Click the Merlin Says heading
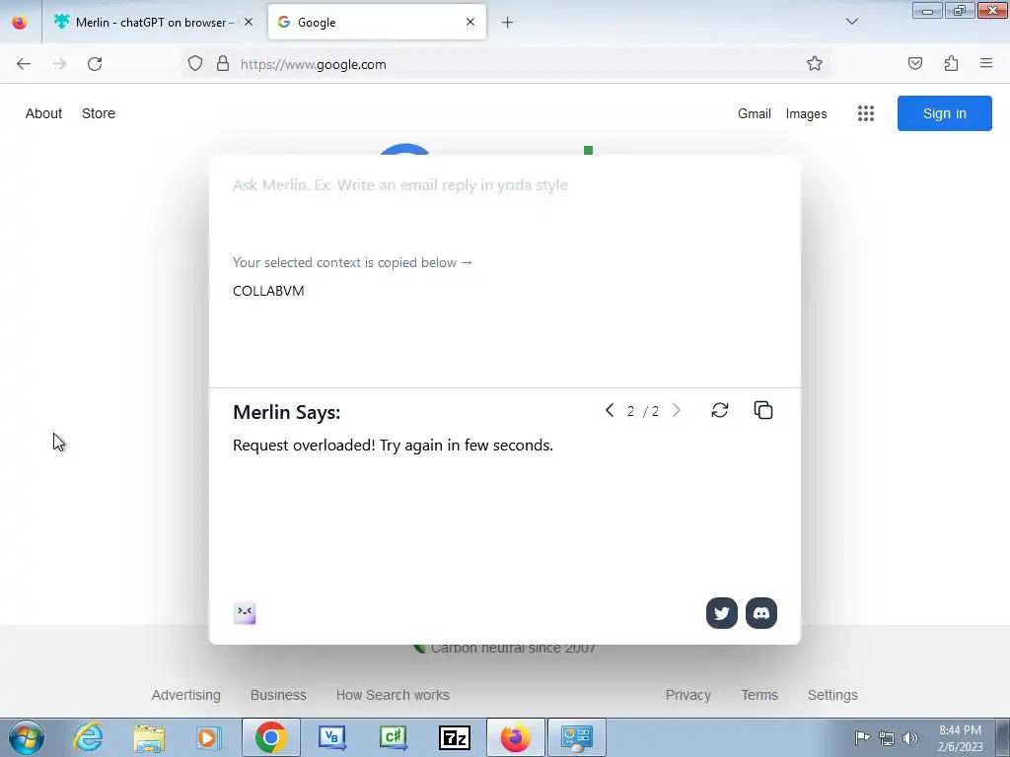Viewport: 1010px width, 757px height. click(287, 412)
